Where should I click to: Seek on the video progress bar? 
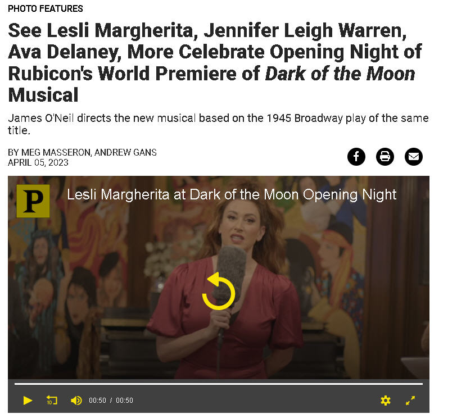coord(219,384)
